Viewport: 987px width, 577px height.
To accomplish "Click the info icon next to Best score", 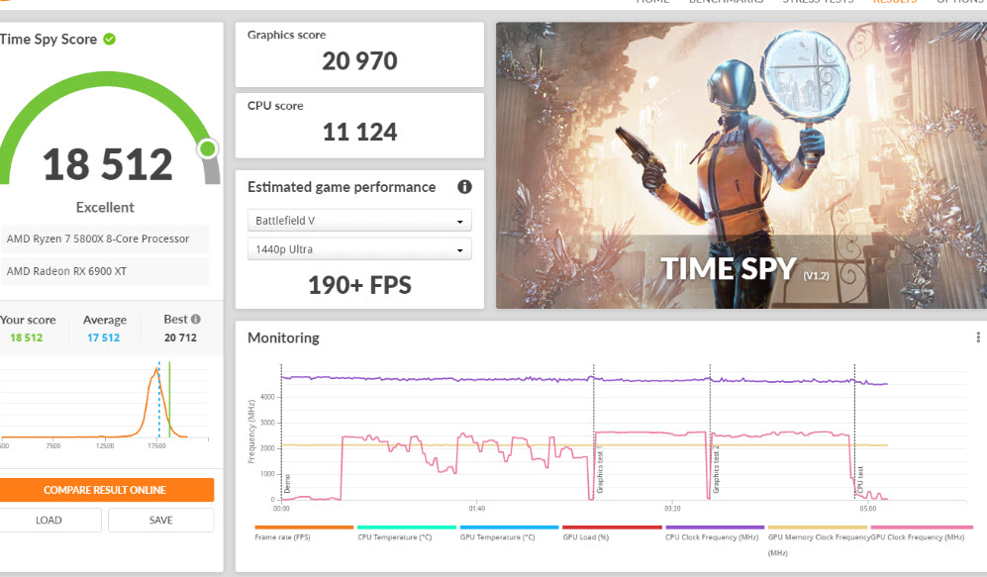I will pos(196,319).
